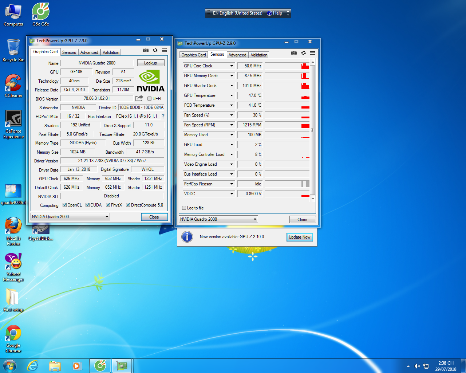This screenshot has width=466, height=373.
Task: Toggle the DirectCompute 5.0 checkbox
Action: tap(128, 205)
